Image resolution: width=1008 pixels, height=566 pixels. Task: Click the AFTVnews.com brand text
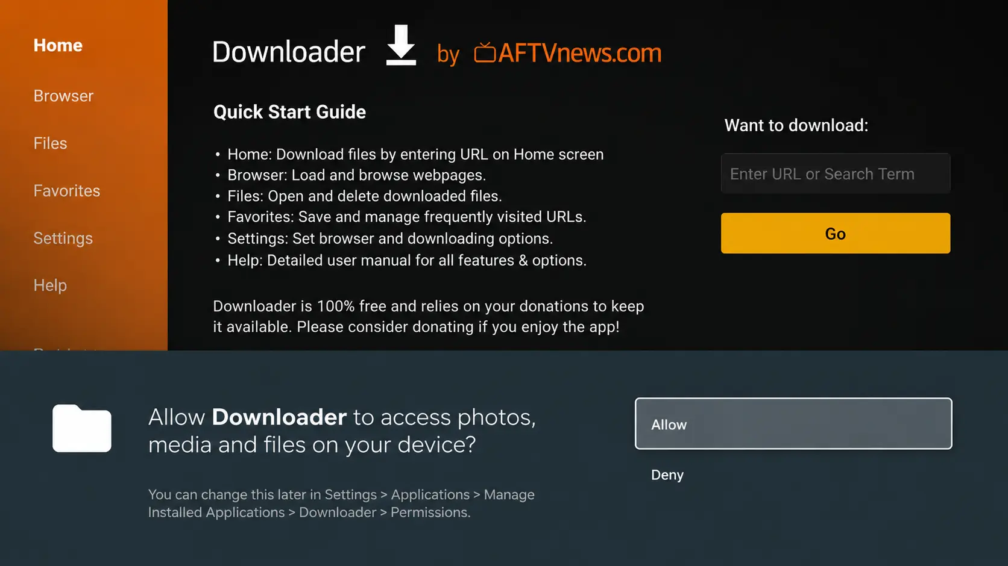point(579,53)
